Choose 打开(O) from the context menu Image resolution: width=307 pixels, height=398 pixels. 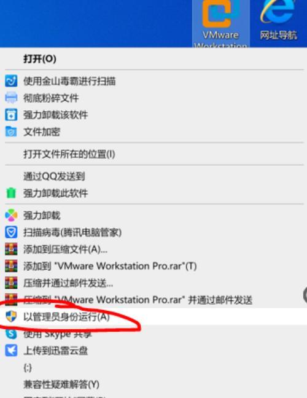pos(39,58)
